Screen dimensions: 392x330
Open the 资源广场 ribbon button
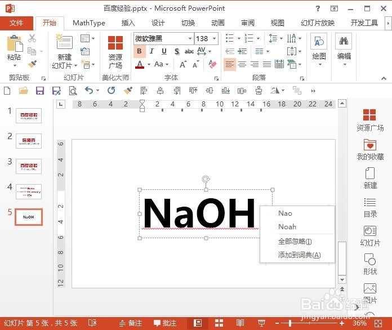click(x=115, y=52)
